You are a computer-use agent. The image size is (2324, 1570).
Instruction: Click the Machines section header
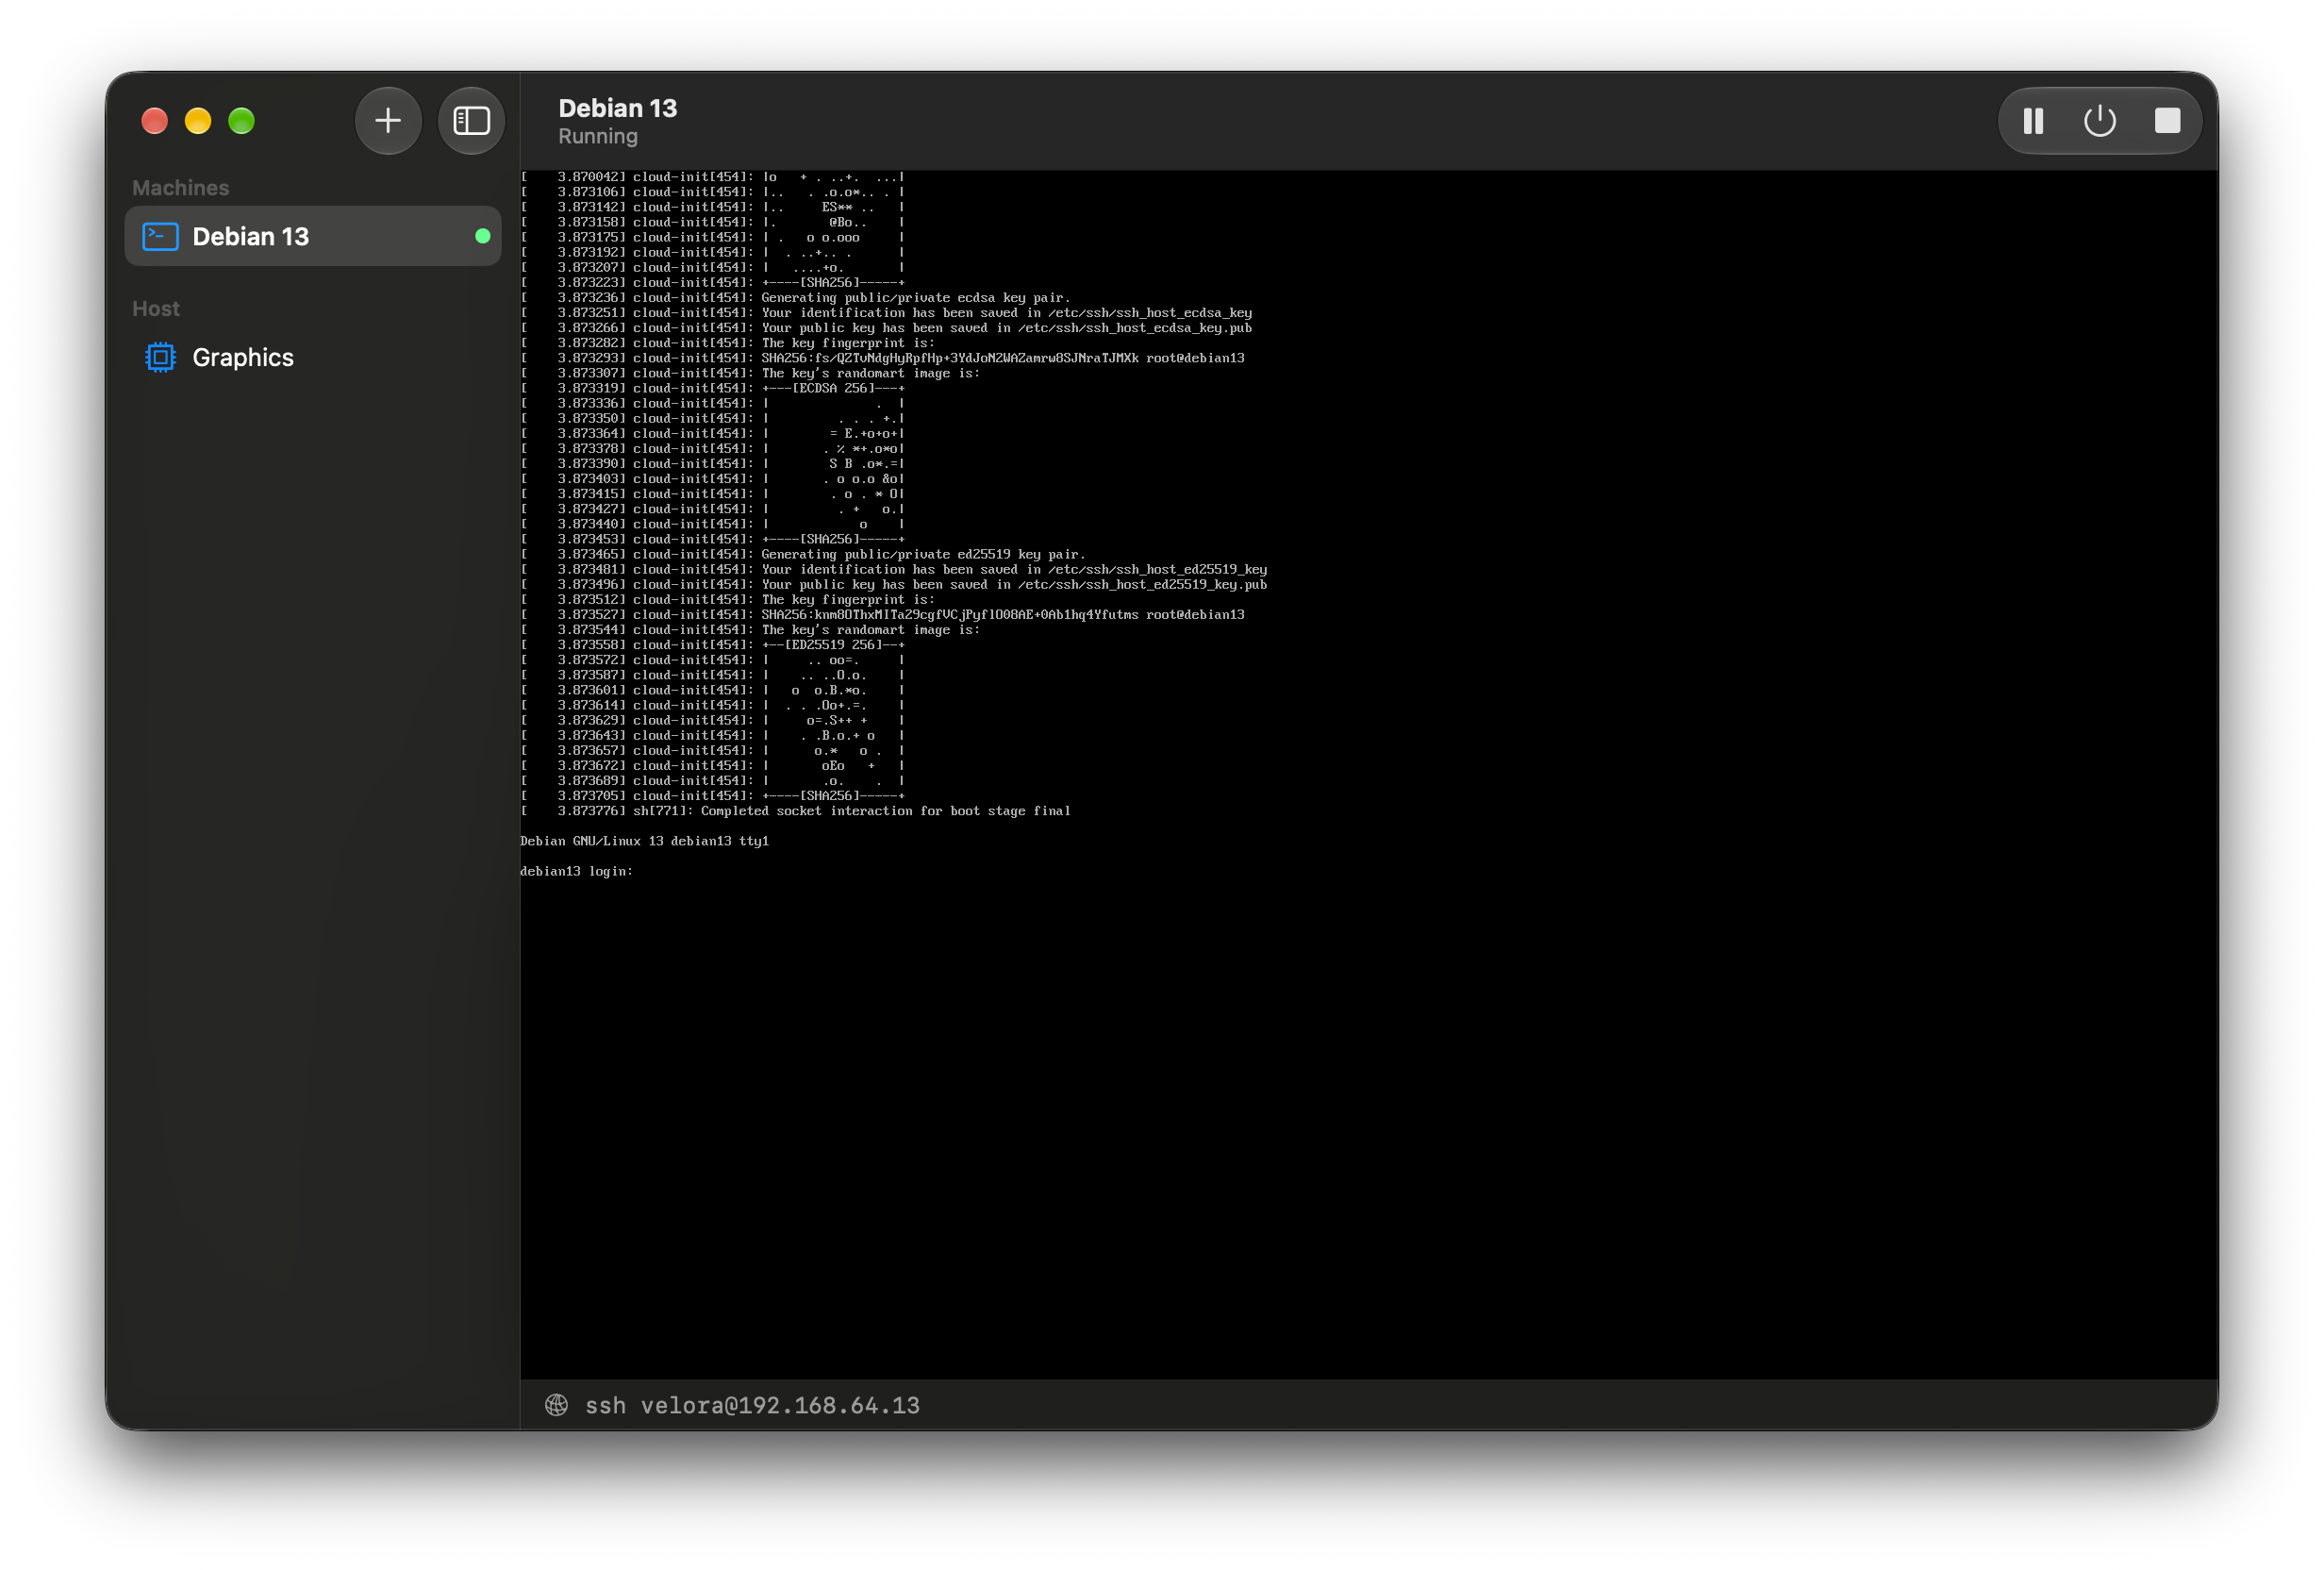click(x=181, y=188)
